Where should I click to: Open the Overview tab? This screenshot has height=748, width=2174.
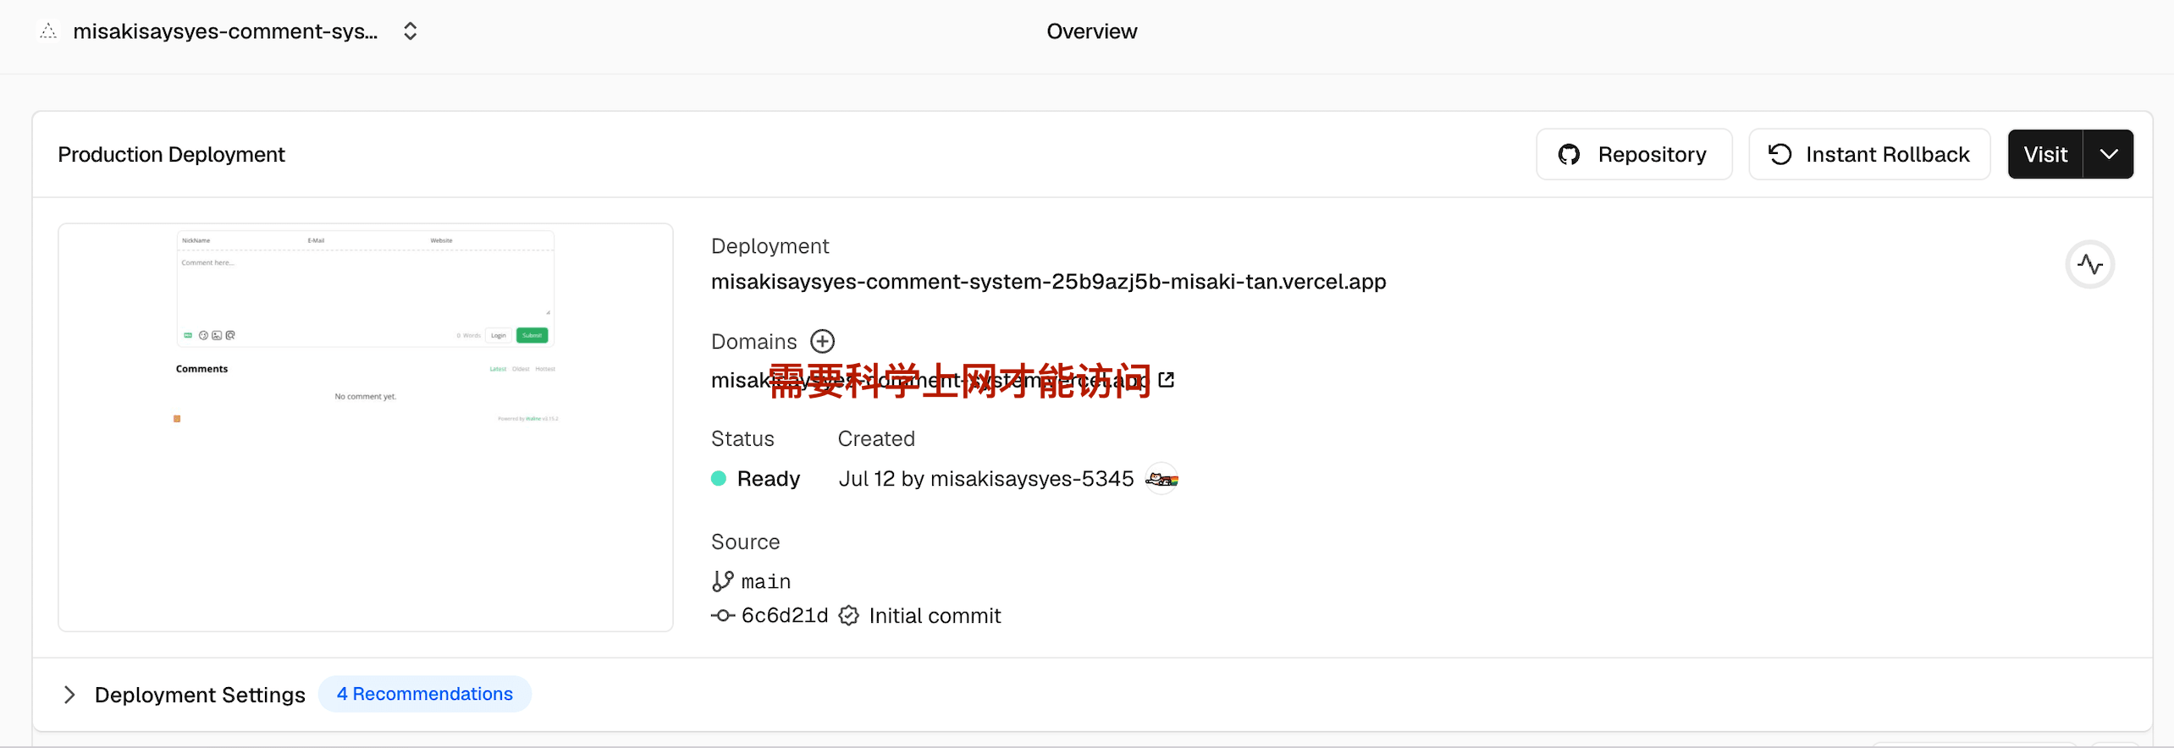click(1091, 31)
